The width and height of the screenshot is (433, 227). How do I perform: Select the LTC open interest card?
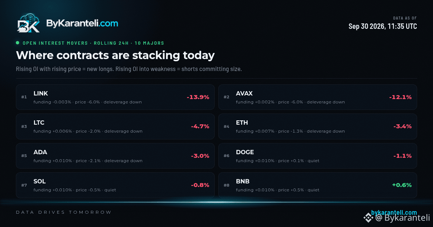115,126
